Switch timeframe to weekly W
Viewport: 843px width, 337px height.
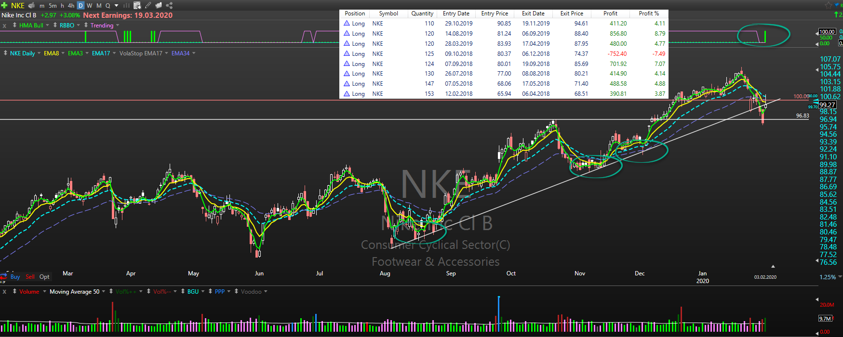[90, 5]
